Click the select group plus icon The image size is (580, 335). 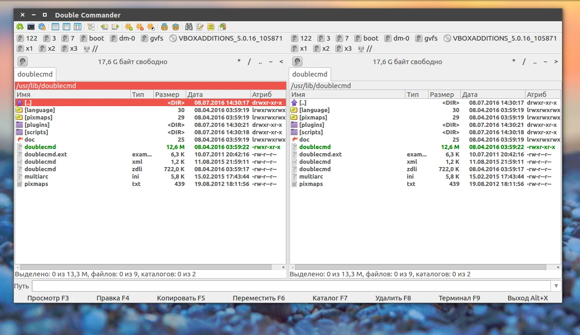click(128, 27)
